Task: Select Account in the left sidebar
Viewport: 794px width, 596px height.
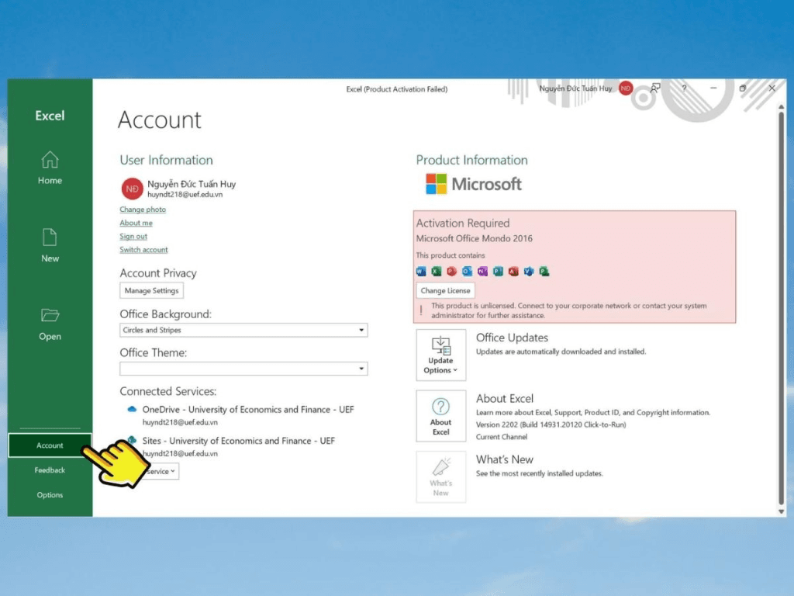Action: (50, 445)
